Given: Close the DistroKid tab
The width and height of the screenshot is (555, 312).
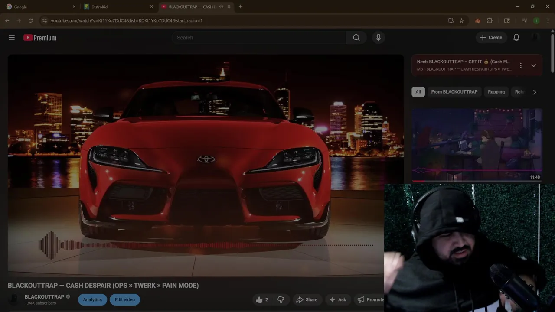Looking at the screenshot, I should pos(151,6).
